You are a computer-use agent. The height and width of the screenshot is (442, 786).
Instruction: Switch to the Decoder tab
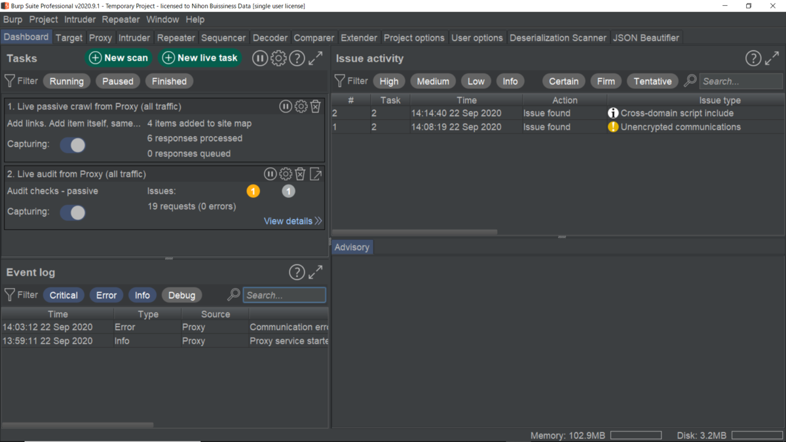[270, 37]
